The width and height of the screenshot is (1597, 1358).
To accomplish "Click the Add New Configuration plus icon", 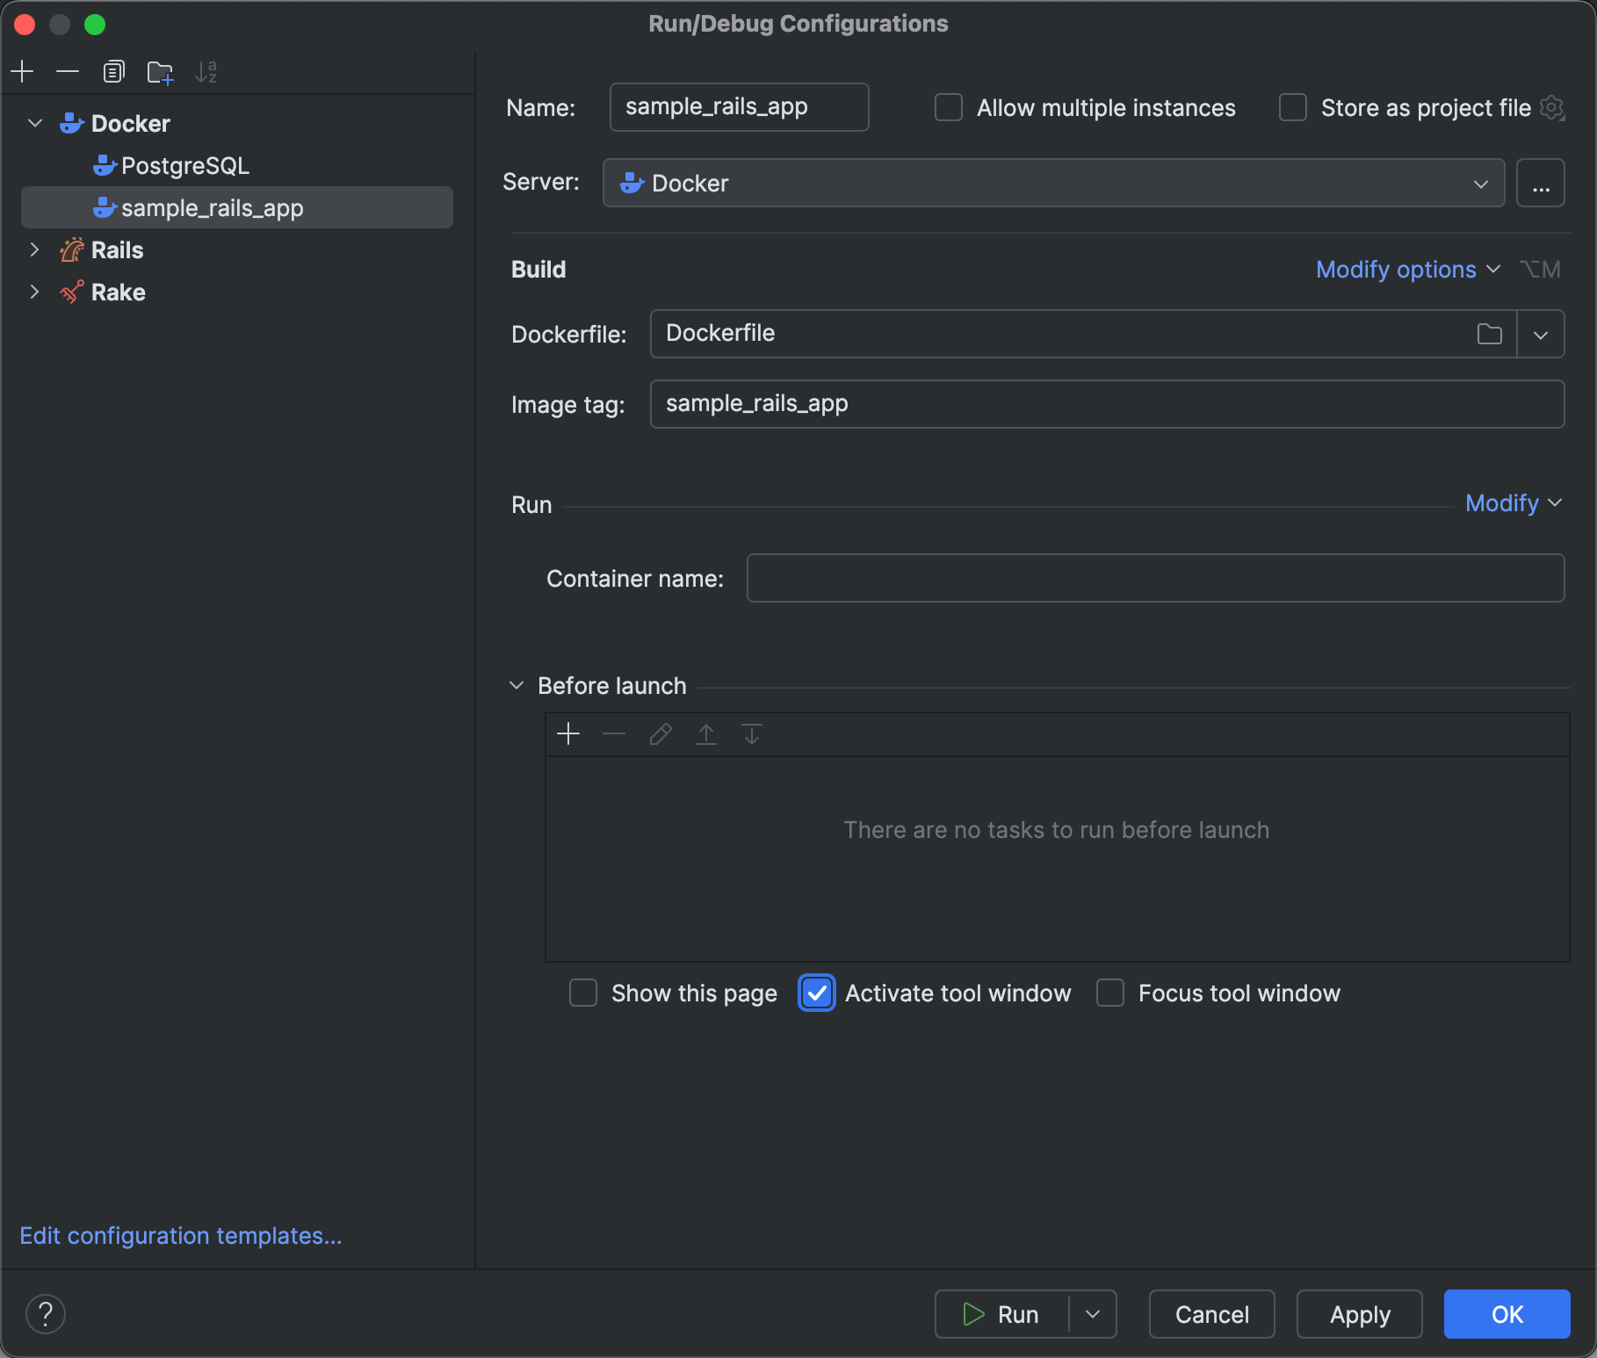I will tap(22, 71).
